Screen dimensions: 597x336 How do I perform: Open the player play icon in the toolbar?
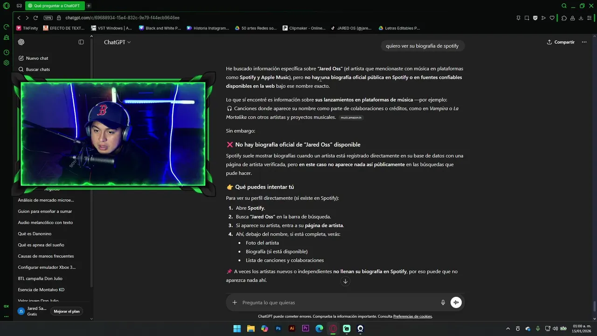click(543, 18)
